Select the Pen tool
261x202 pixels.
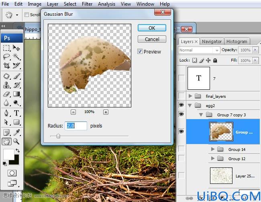coord(6,113)
